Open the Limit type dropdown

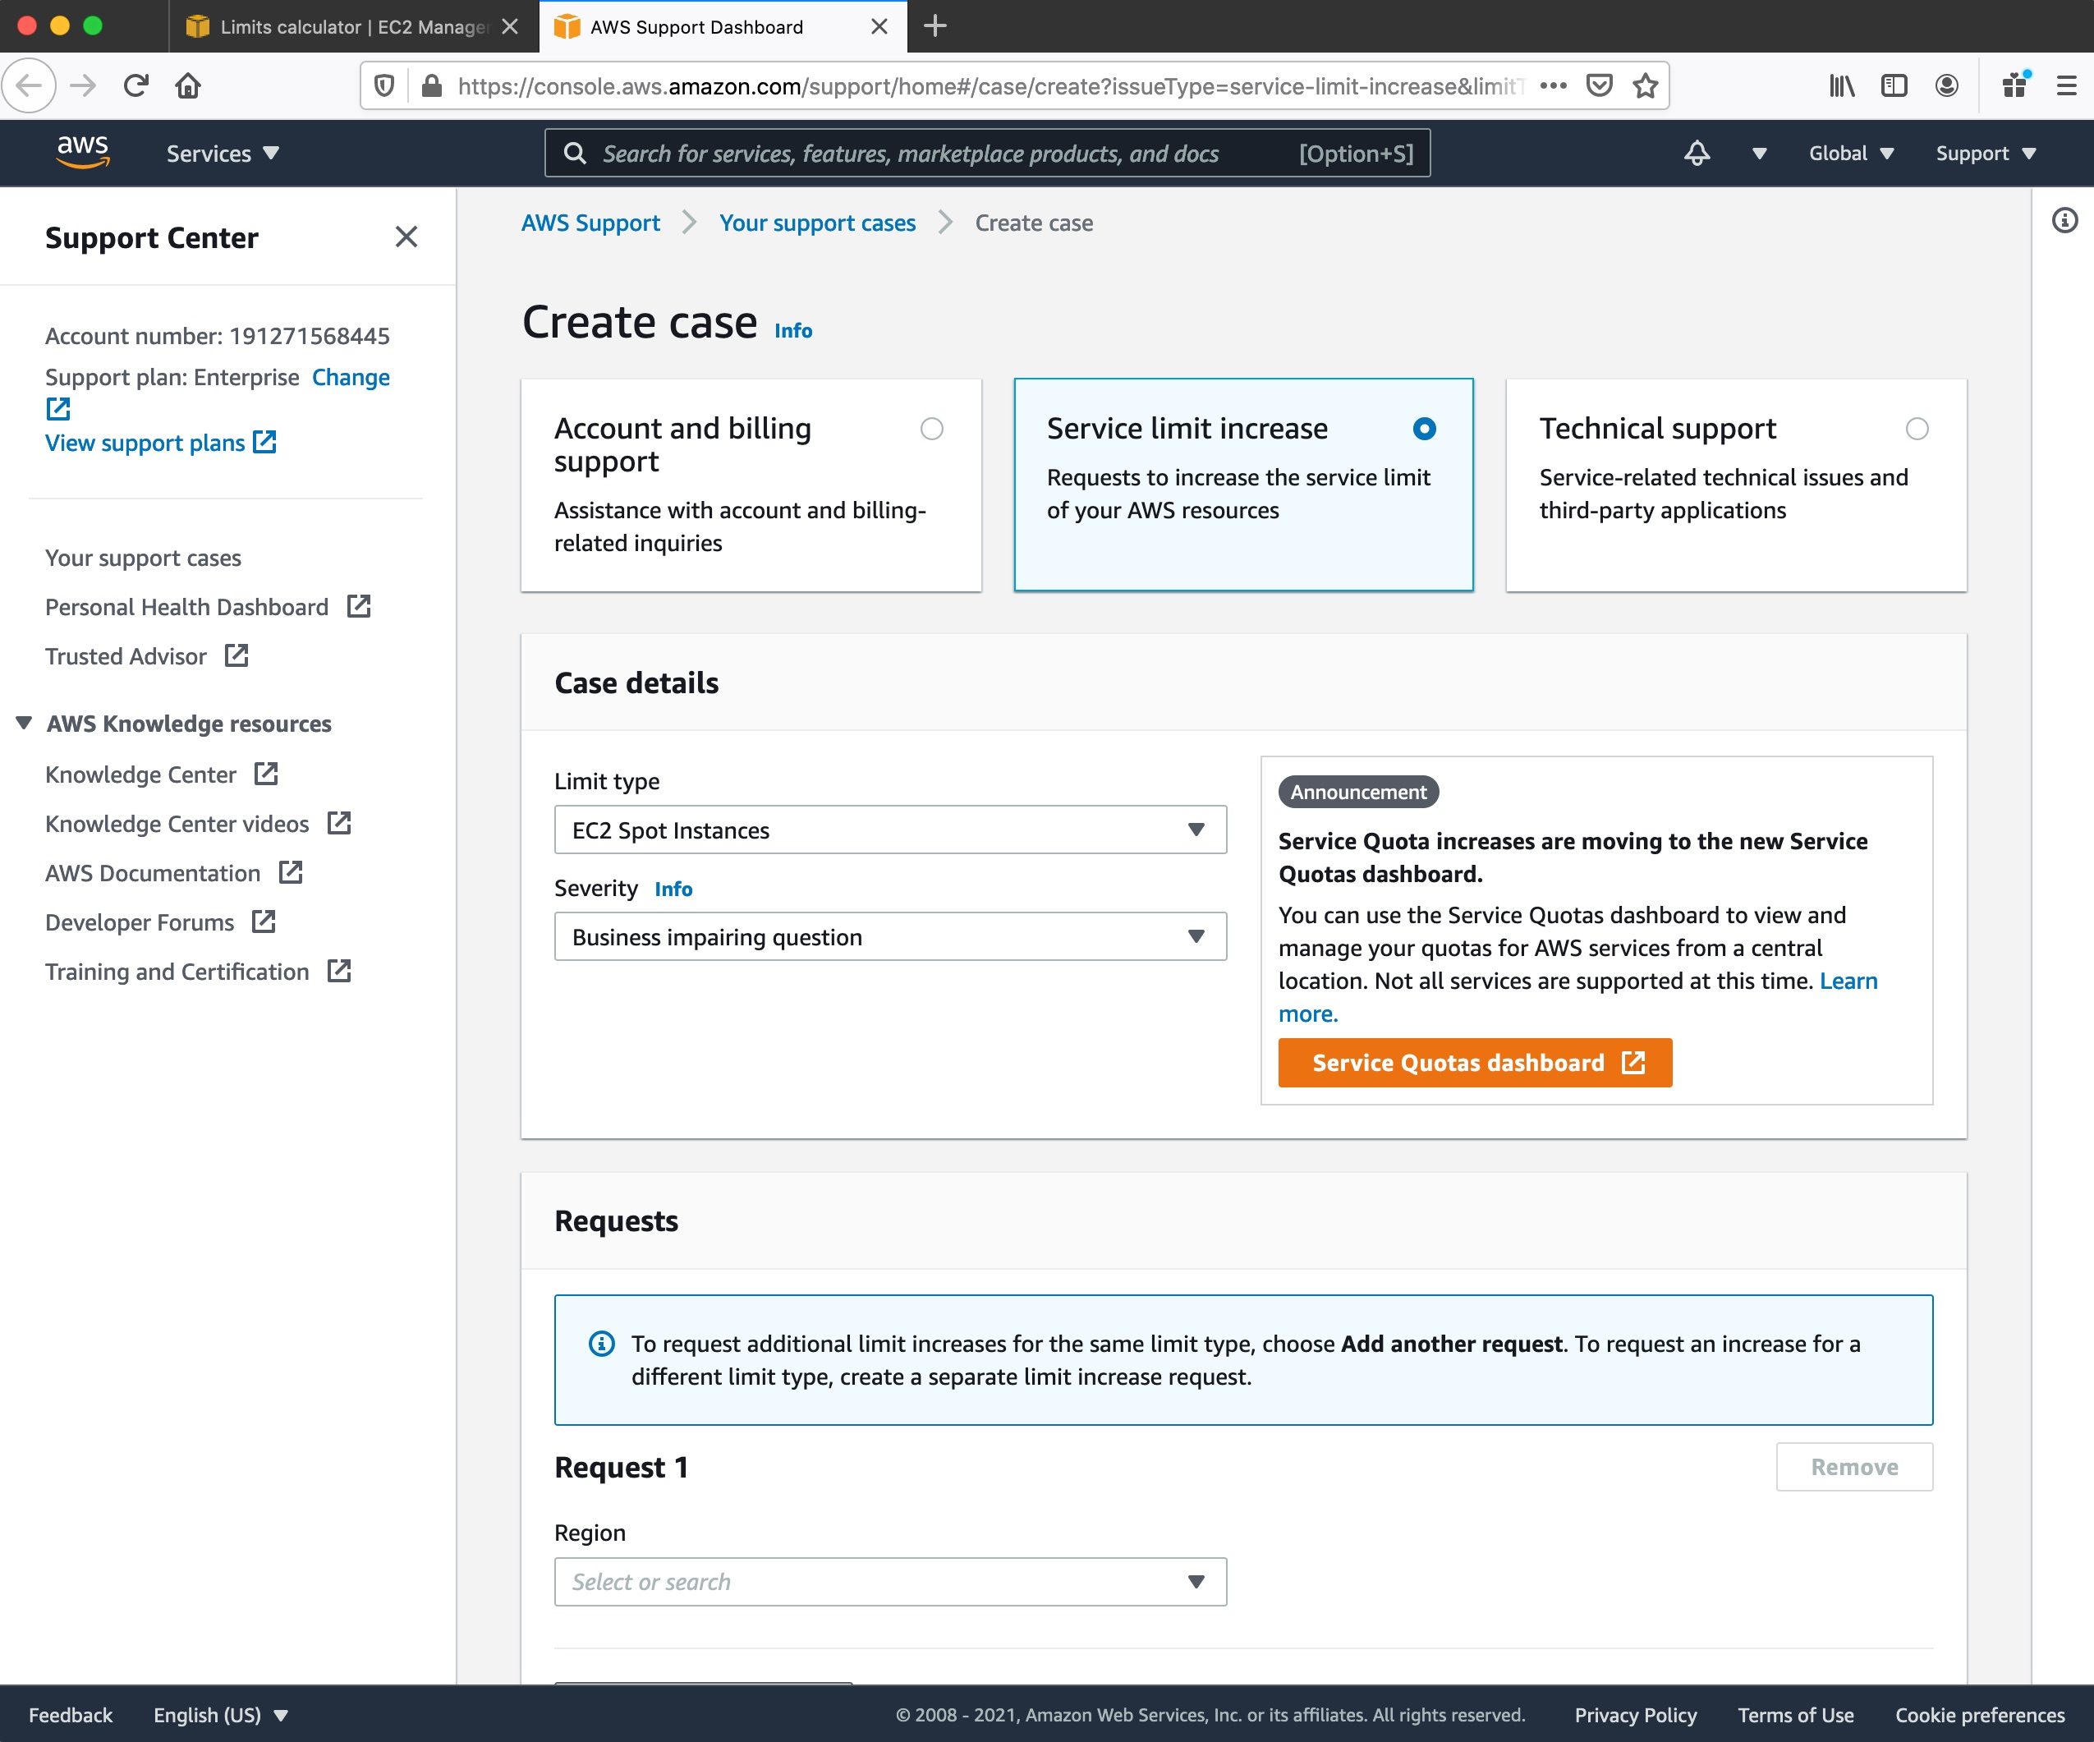[889, 830]
